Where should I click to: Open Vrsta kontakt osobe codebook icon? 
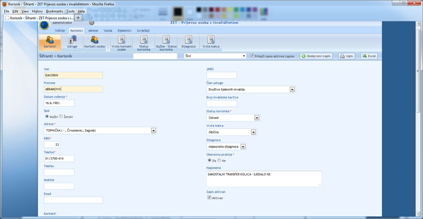tap(121, 43)
